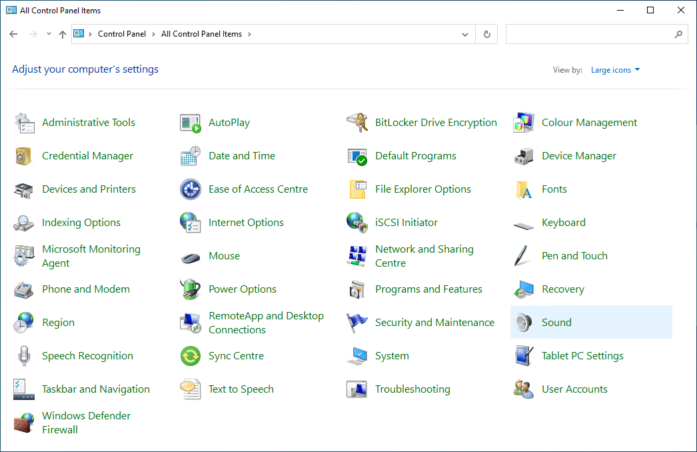Screen dimensions: 697x452
Task: Expand the address bar history dropdown
Action: coord(465,34)
